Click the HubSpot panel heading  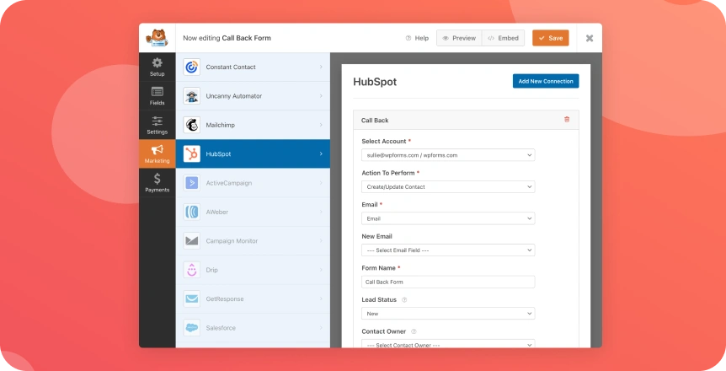tap(375, 82)
